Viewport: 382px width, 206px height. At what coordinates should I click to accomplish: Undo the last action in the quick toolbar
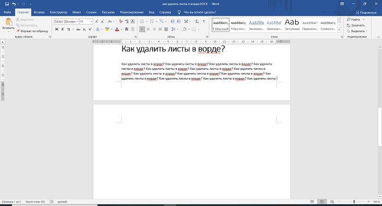[x=14, y=4]
